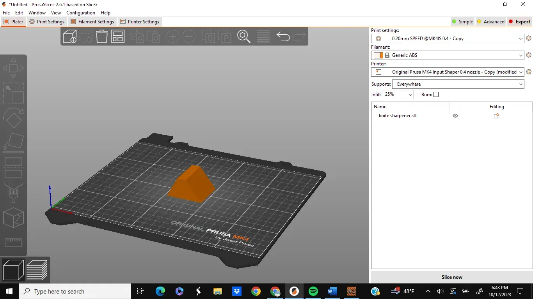The height and width of the screenshot is (299, 533).
Task: Toggle visibility of knife sharpener.stl
Action: (455, 116)
